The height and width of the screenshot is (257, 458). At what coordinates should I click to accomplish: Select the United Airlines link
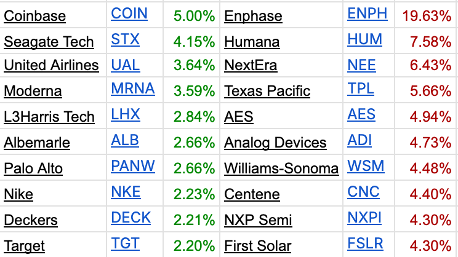coord(52,65)
